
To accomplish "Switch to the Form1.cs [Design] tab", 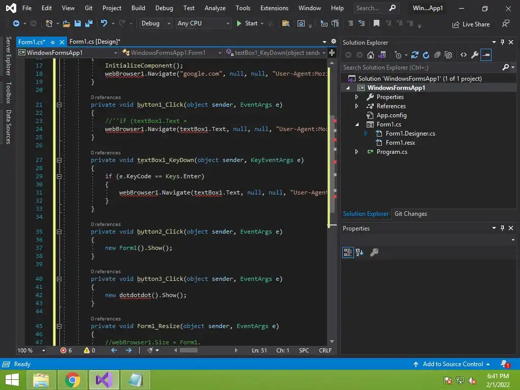I will 94,42.
